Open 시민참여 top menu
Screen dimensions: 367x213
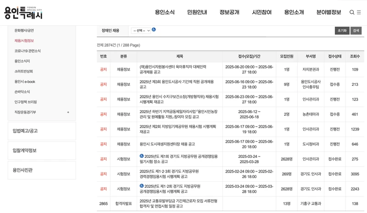tap(261, 12)
